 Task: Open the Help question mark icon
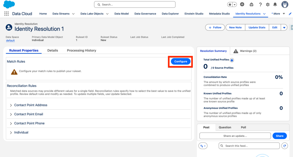[x=260, y=5]
